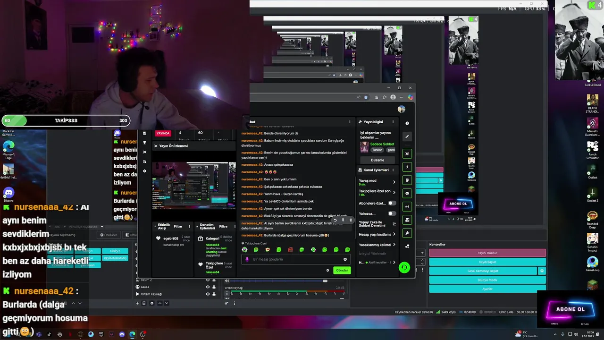This screenshot has width=604, height=340.
Task: Open chat settings gear beside Gönder
Action: [327, 271]
